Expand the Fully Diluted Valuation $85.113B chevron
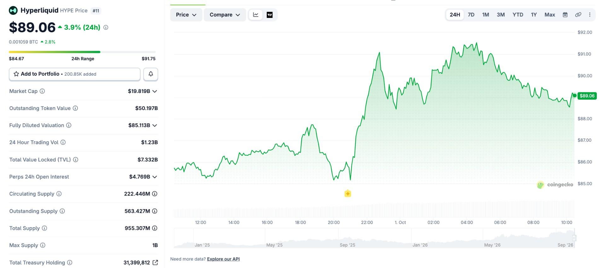 pyautogui.click(x=155, y=125)
